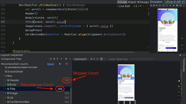
Task: Open the jetsnack process dropdown
Action: (x=81, y=59)
